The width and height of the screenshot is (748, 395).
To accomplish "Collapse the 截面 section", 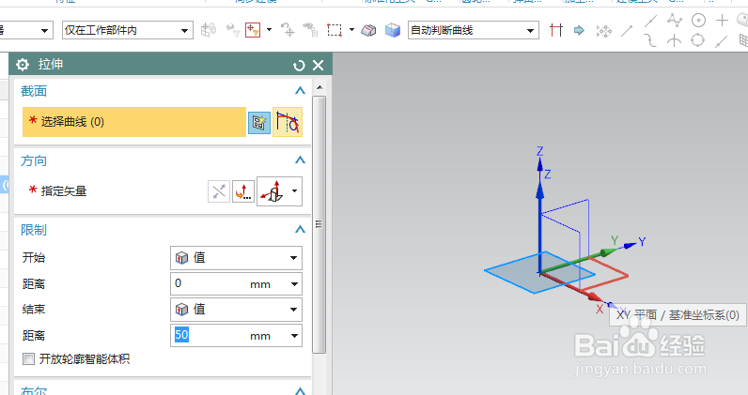I will tap(300, 90).
